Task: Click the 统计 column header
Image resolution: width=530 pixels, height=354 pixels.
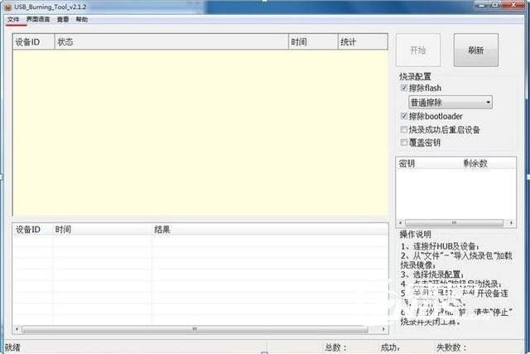Action: [363, 42]
